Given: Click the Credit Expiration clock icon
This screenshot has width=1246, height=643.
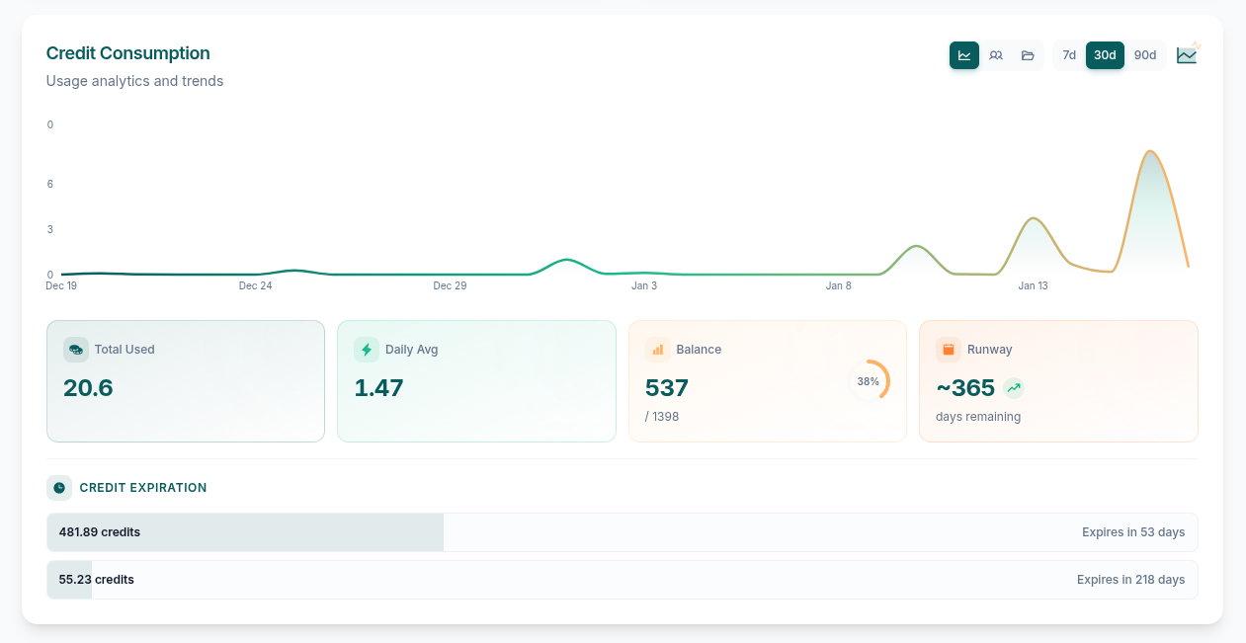Looking at the screenshot, I should [59, 488].
